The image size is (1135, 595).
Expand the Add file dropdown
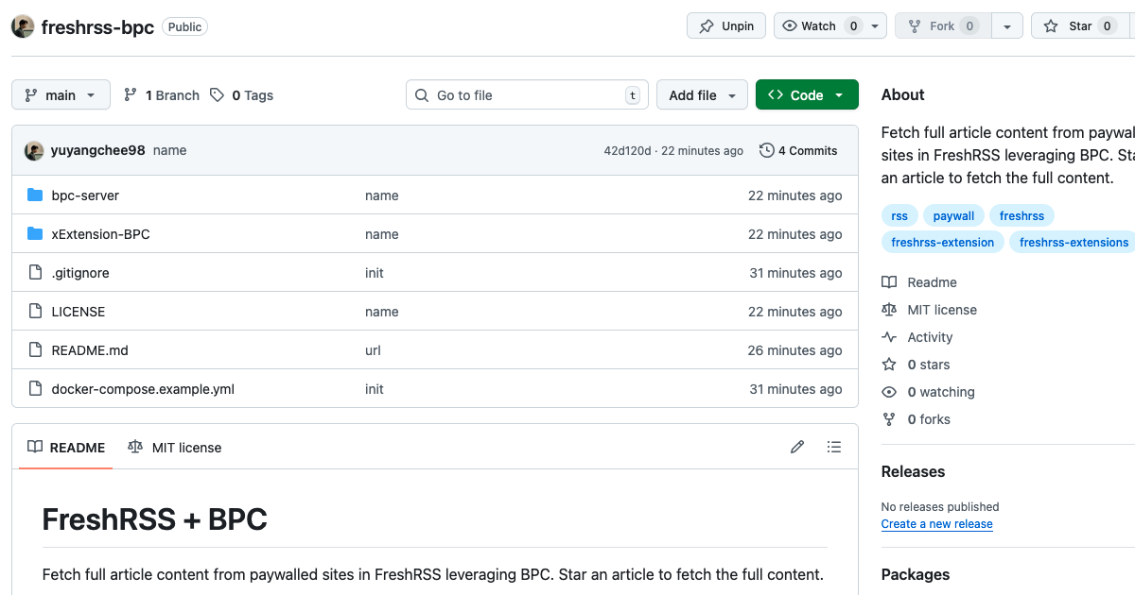702,94
